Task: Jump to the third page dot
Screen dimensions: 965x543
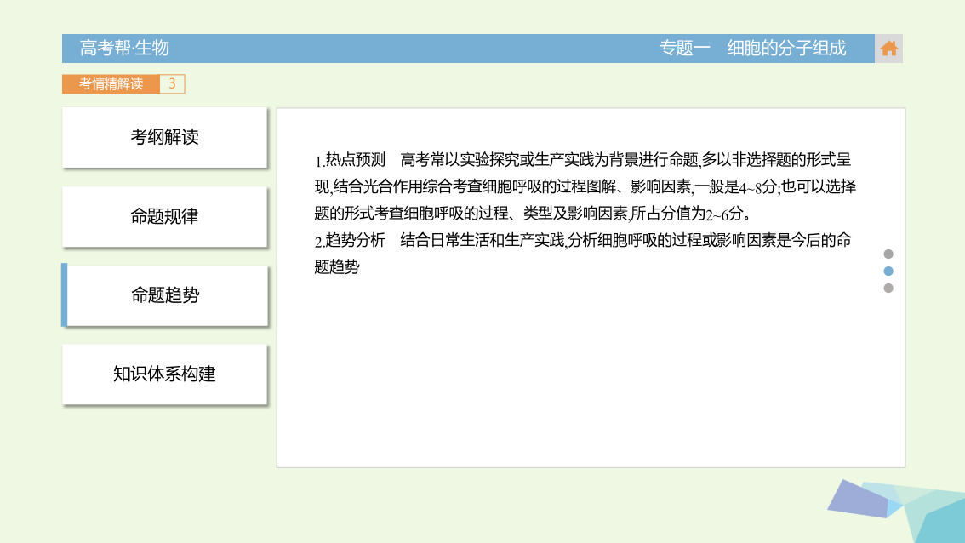Action: pos(888,289)
